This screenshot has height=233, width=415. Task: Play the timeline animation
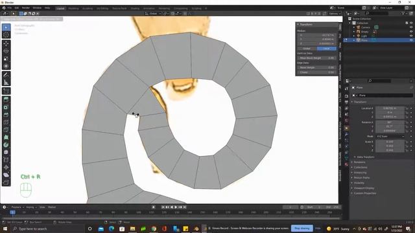[176, 207]
